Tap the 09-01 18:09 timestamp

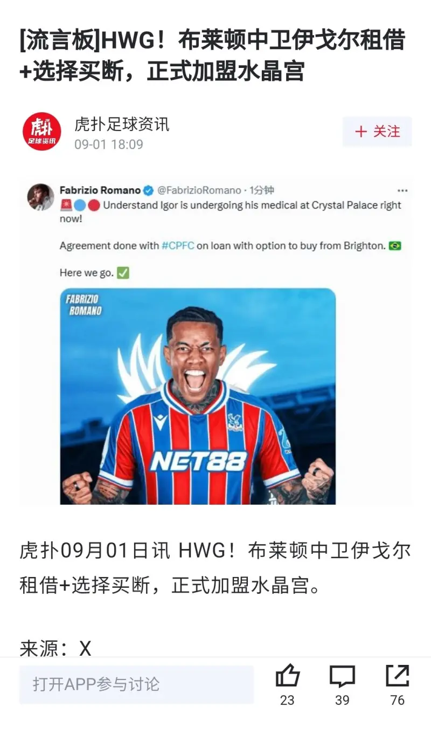point(109,145)
